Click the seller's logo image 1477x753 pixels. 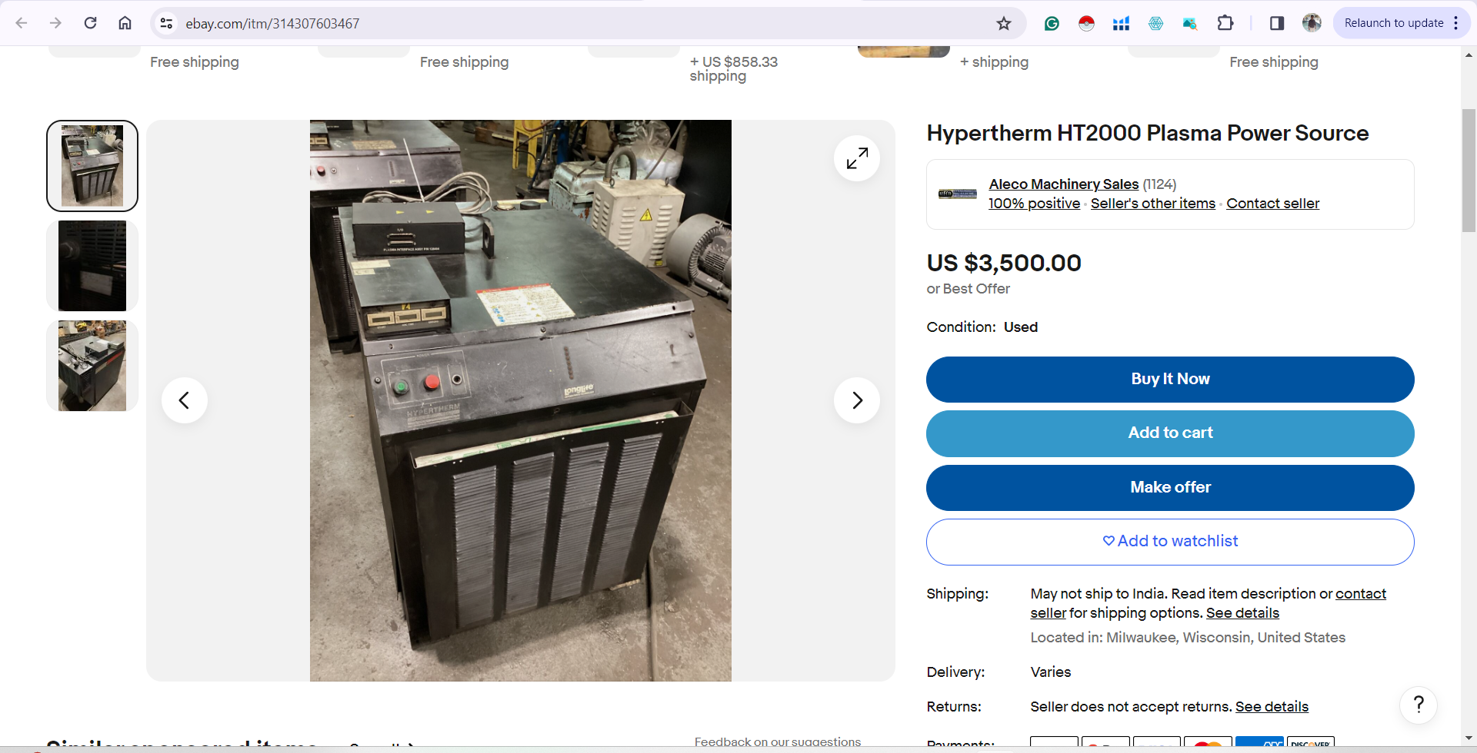coord(957,194)
